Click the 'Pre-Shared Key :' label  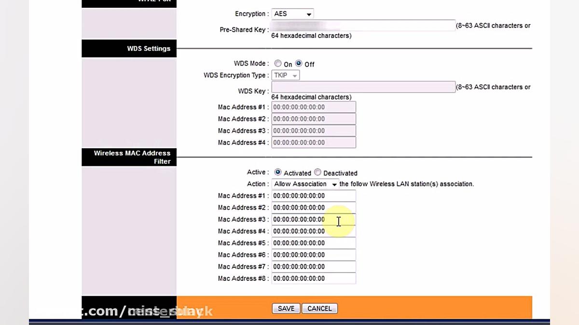(x=244, y=30)
